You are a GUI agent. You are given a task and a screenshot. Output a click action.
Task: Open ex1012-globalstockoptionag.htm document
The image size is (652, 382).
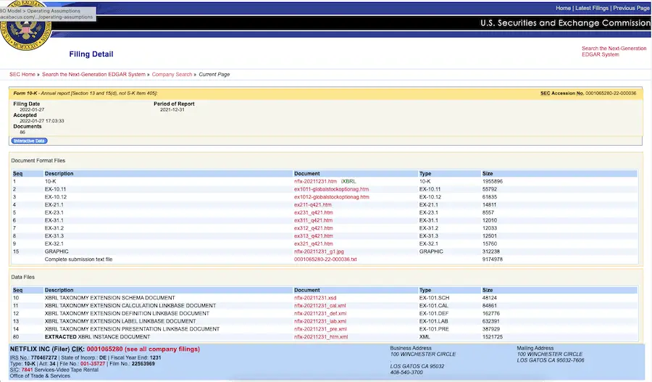tap(331, 197)
